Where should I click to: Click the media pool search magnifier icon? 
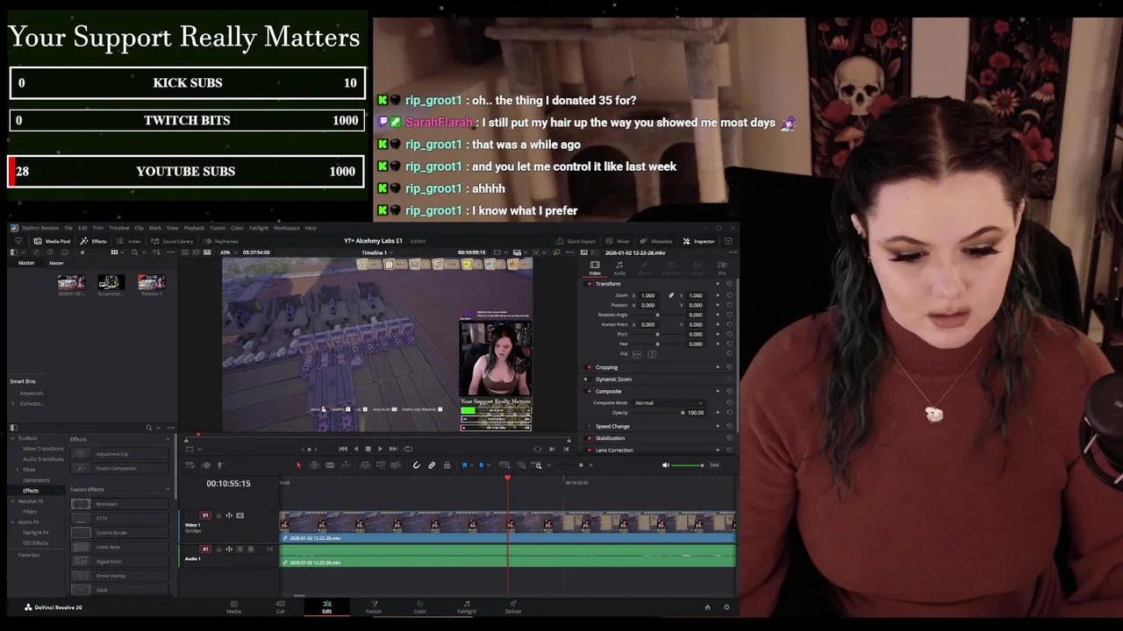(x=134, y=252)
